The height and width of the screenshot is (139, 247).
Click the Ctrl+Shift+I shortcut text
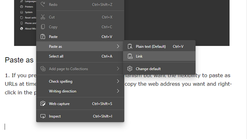tap(103, 116)
